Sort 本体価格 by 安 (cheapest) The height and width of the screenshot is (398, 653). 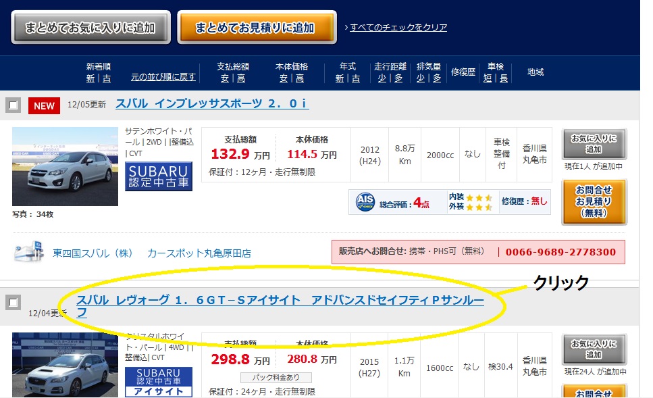[x=284, y=78]
